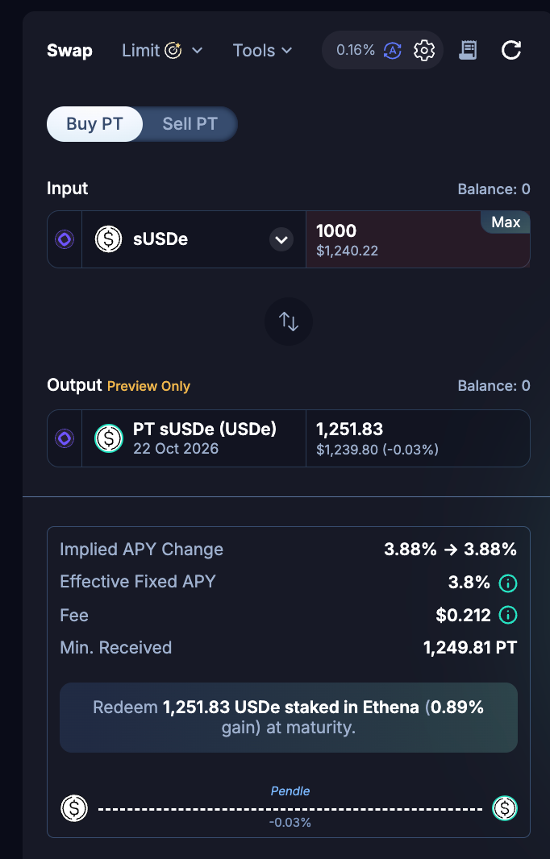This screenshot has width=550, height=859.
Task: Open slippage settings gear icon
Action: (x=424, y=51)
